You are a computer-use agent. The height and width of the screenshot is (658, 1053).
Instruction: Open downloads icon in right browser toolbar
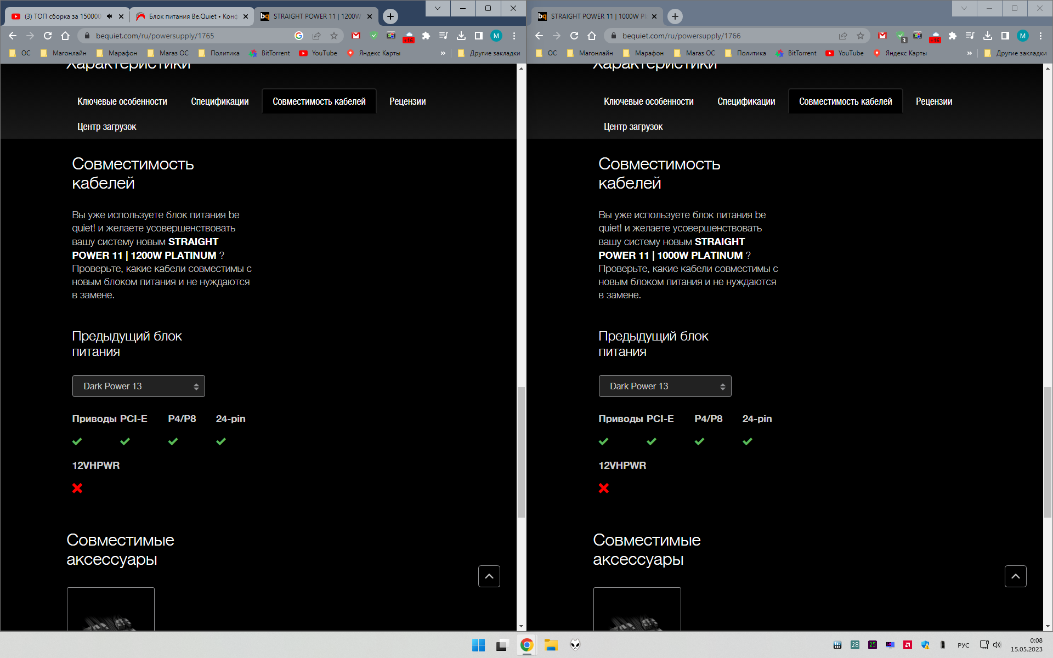click(x=987, y=36)
